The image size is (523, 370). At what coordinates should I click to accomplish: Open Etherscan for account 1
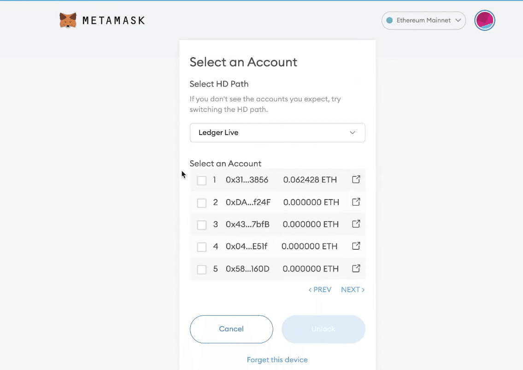point(356,180)
